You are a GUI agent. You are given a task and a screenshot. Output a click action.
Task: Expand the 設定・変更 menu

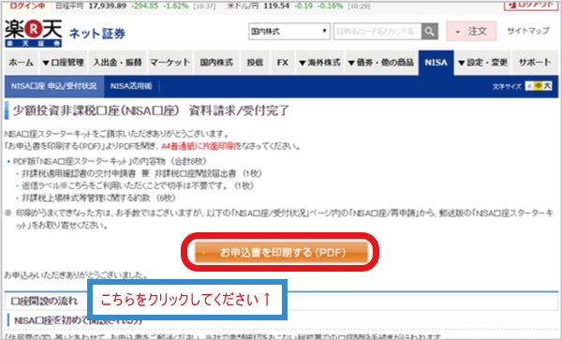[483, 63]
